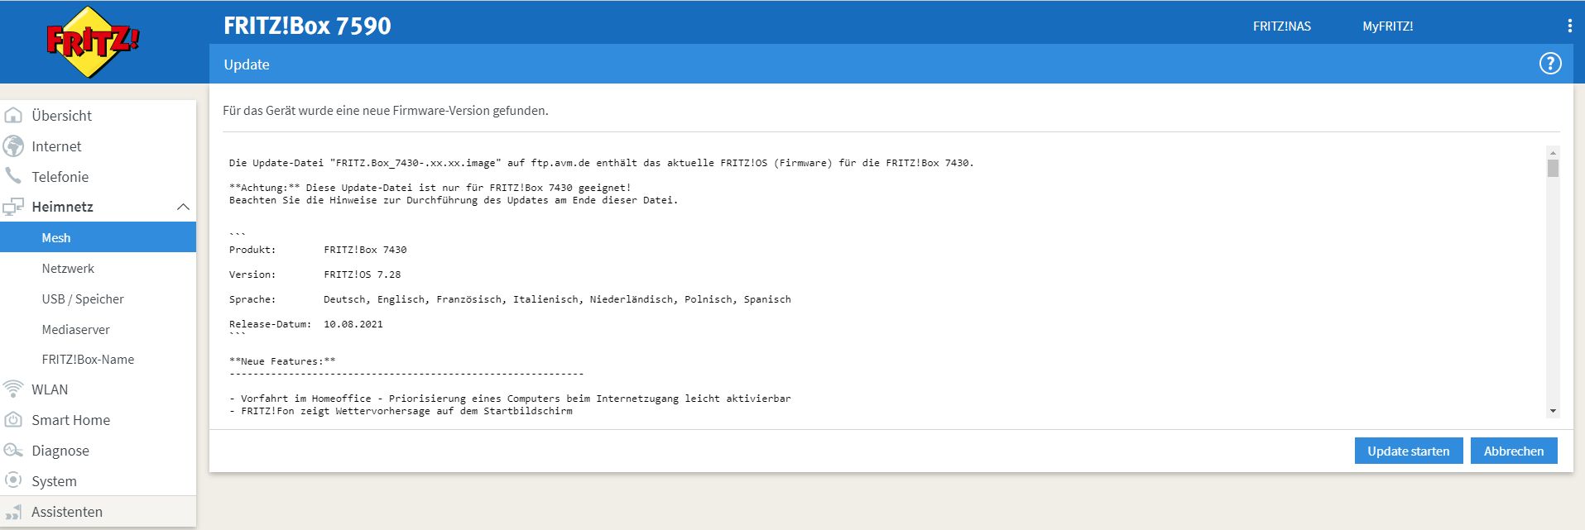Viewport: 1585px width, 530px height.
Task: Collapse the Heimnetz menu chevron
Action: (x=184, y=207)
